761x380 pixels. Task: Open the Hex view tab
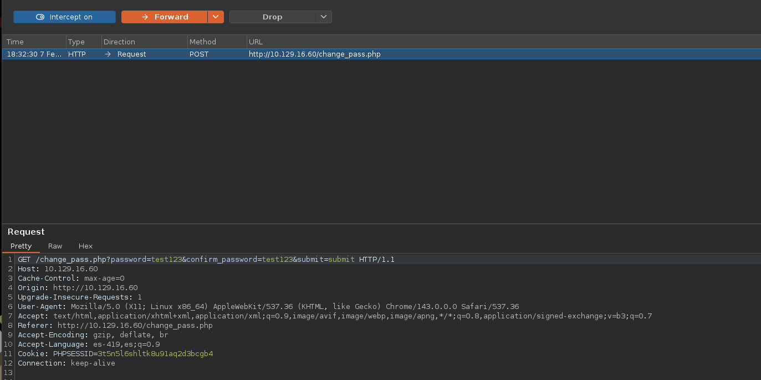86,246
